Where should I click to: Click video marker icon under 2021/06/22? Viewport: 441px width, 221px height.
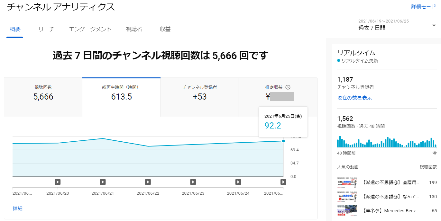[148, 182]
